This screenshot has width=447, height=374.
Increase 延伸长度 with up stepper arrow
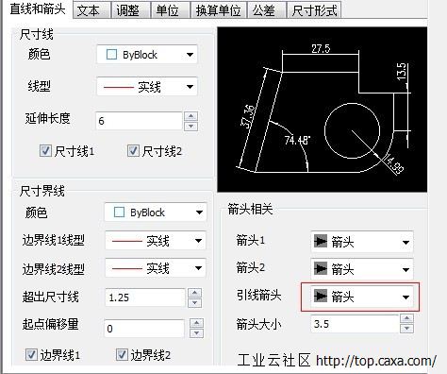pos(190,116)
